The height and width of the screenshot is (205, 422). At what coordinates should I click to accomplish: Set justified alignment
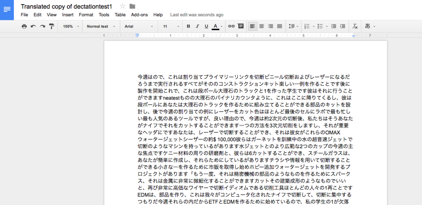pyautogui.click(x=280, y=26)
